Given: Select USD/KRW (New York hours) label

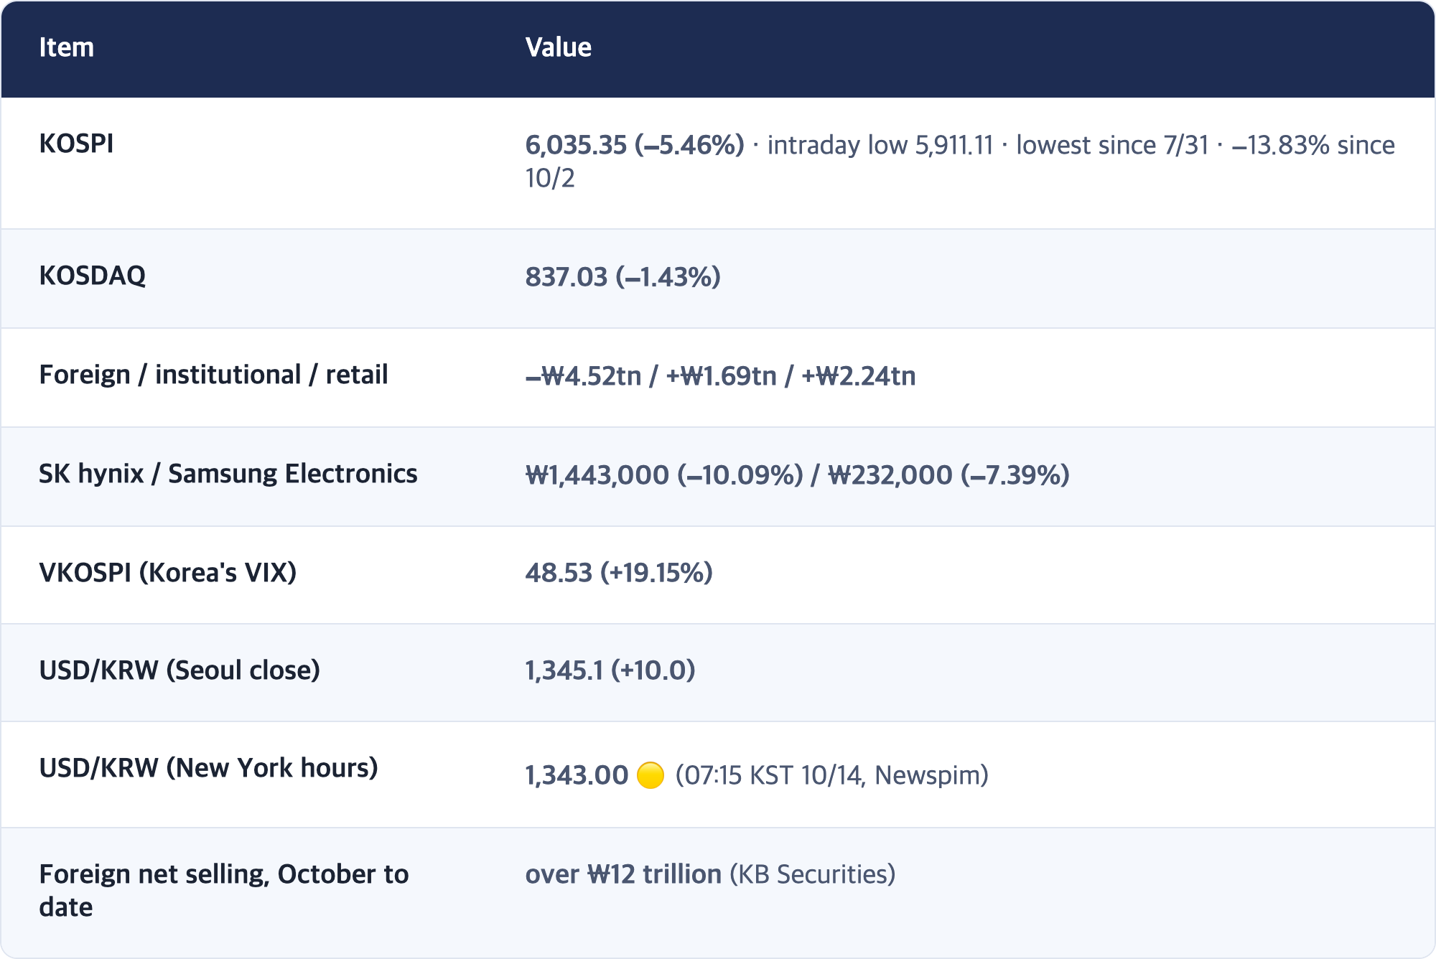Looking at the screenshot, I should pyautogui.click(x=208, y=768).
